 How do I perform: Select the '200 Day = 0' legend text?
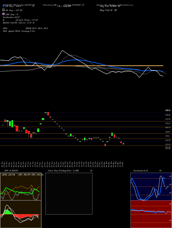12,15
